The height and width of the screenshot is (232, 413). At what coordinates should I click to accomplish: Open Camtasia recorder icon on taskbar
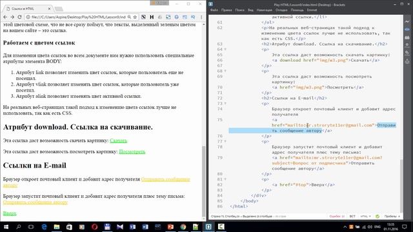221,227
